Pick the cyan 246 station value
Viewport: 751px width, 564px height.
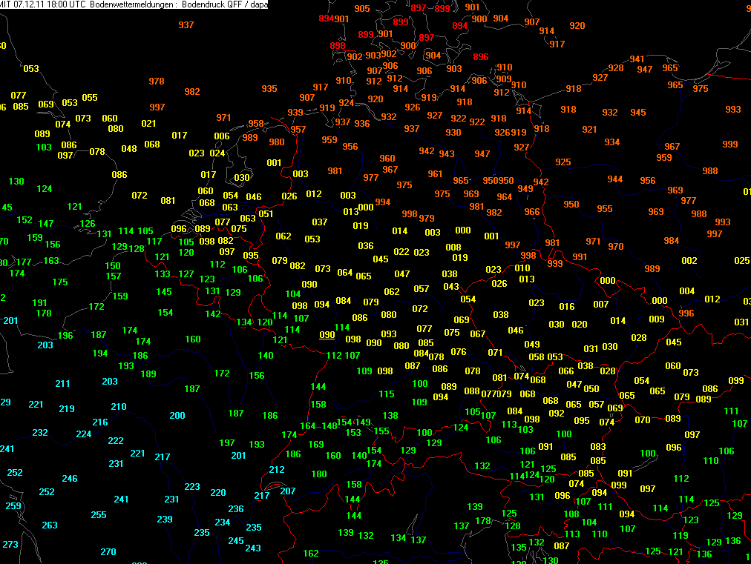click(x=70, y=479)
